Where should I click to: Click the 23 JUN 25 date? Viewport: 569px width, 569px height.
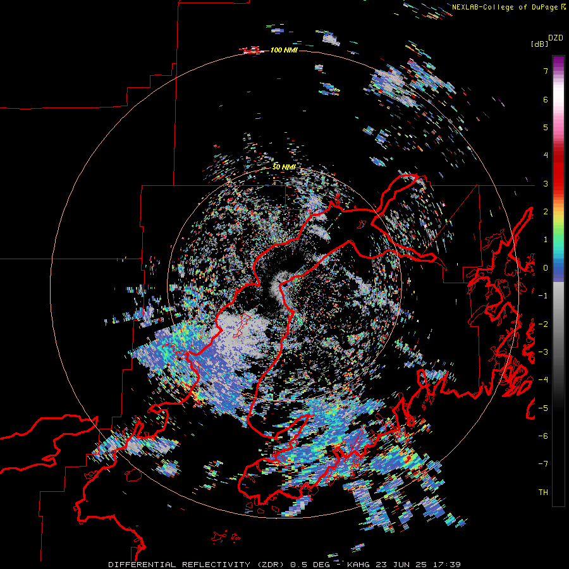(401, 565)
